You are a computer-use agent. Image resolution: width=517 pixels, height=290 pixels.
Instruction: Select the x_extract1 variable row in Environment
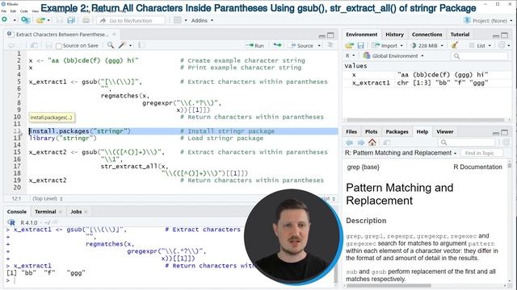tap(427, 83)
